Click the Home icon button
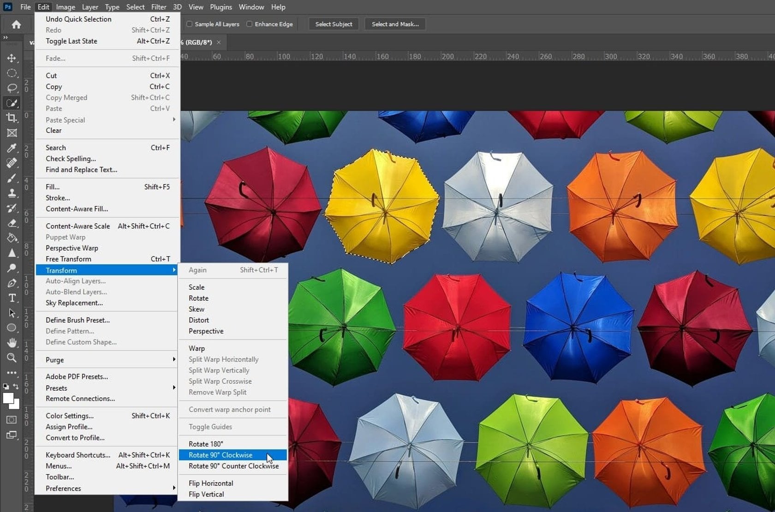The width and height of the screenshot is (775, 512). (16, 24)
